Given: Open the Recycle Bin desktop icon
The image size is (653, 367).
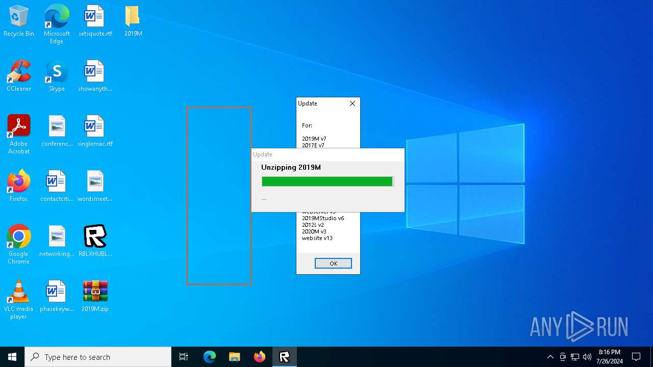Looking at the screenshot, I should coord(19,21).
